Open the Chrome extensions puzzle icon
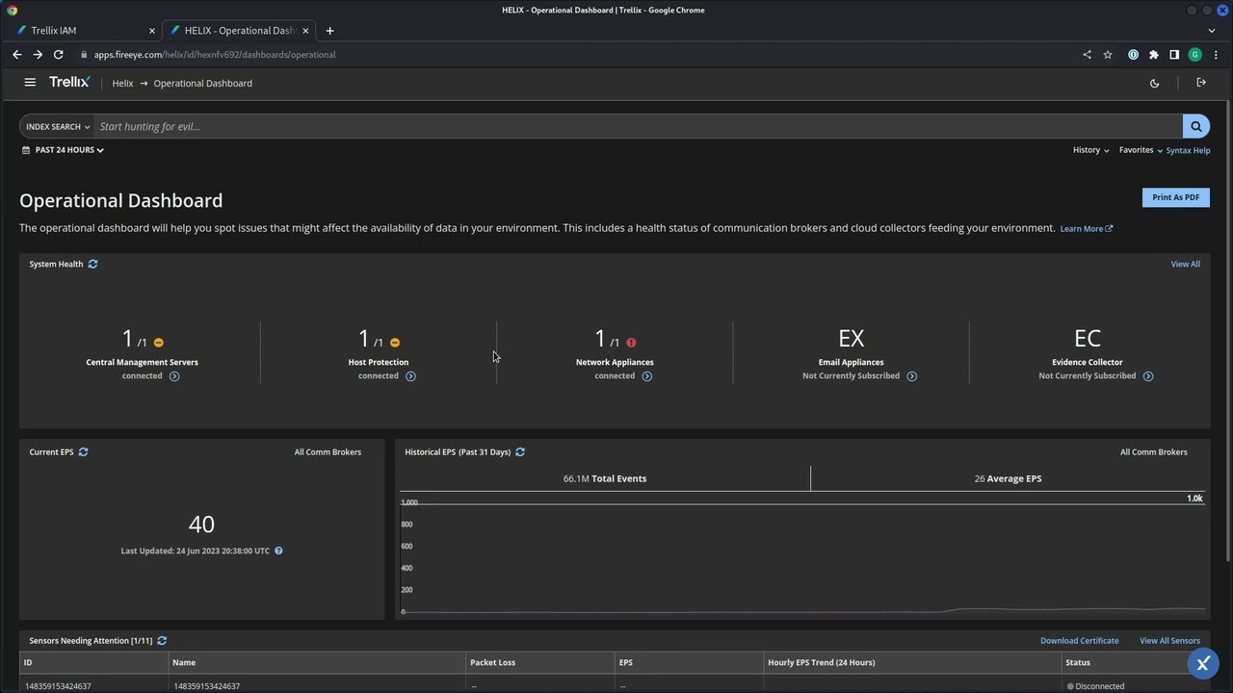This screenshot has width=1233, height=693. (x=1154, y=55)
